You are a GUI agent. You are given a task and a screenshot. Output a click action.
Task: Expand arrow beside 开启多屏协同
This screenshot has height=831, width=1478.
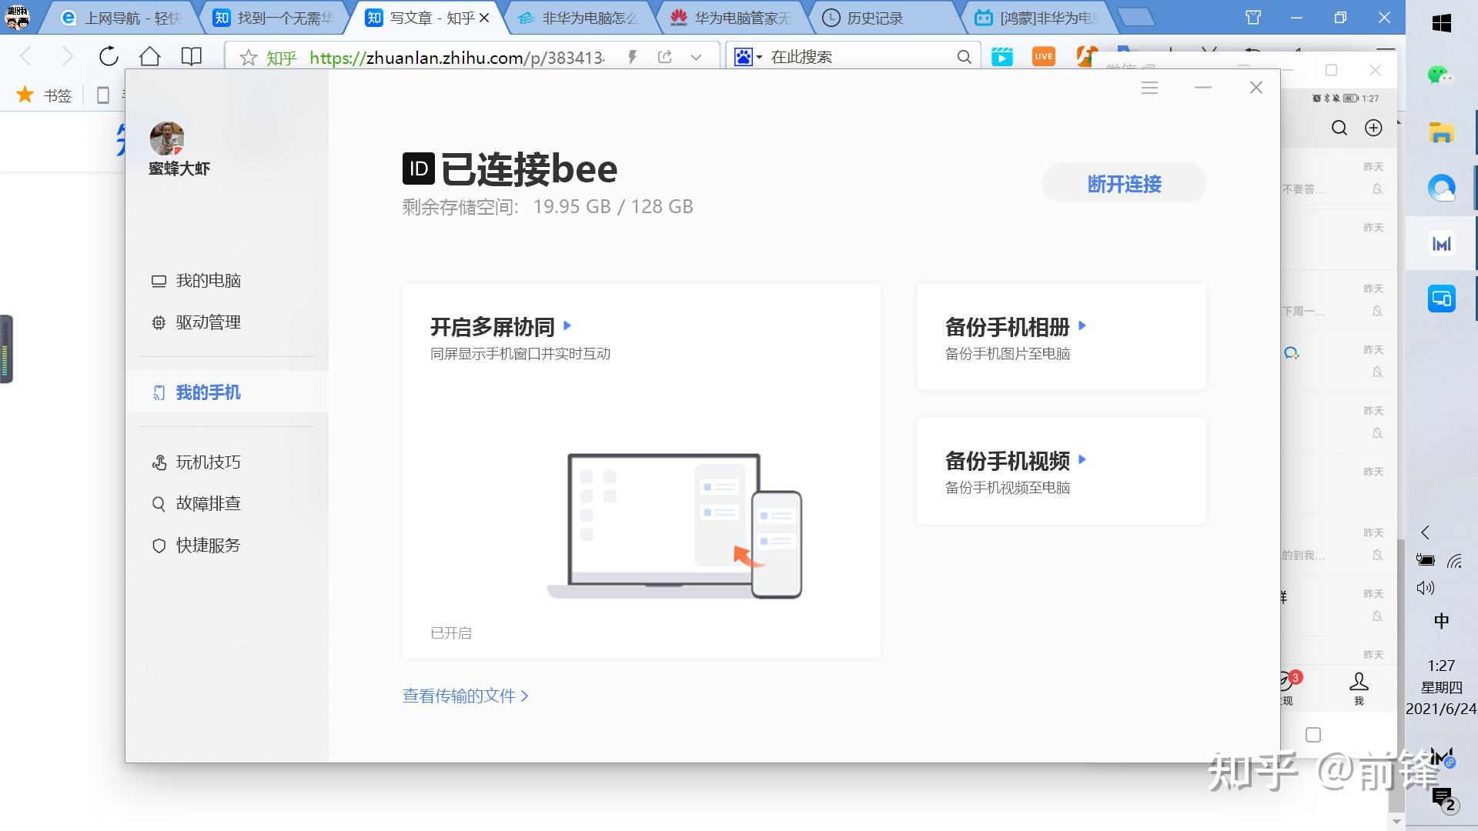point(567,325)
